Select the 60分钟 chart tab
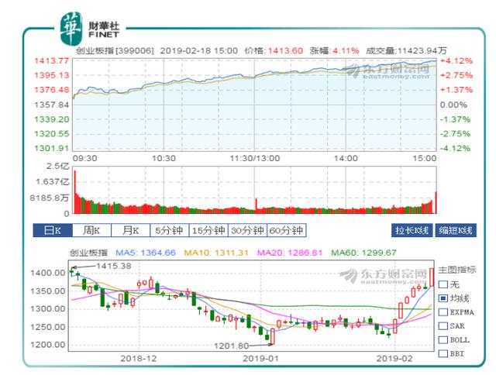 [x=286, y=230]
